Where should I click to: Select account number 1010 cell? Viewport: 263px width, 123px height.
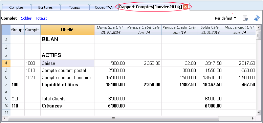[x=32, y=70]
